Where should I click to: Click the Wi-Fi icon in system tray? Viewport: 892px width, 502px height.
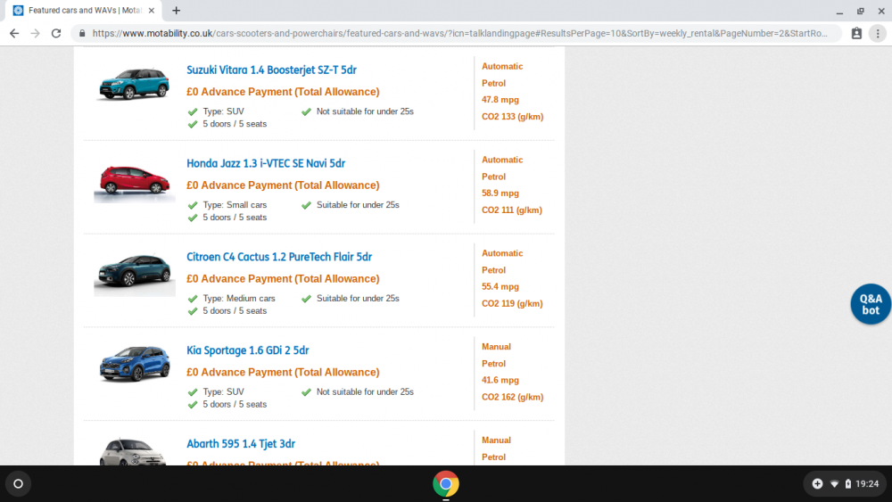coord(835,484)
